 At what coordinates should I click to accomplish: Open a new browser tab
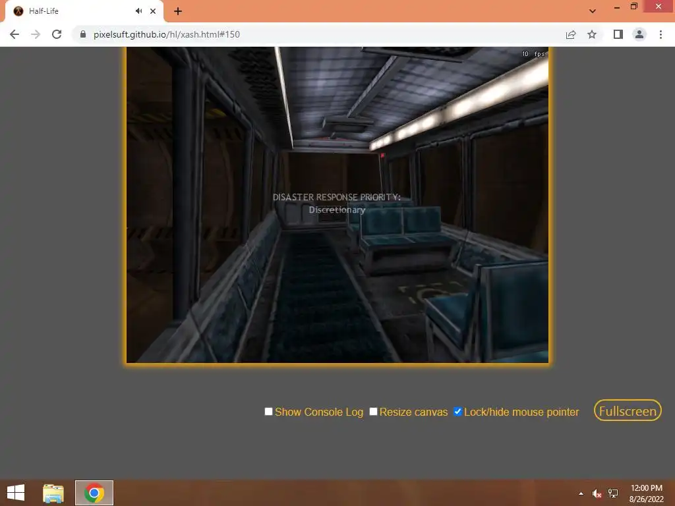click(x=178, y=11)
